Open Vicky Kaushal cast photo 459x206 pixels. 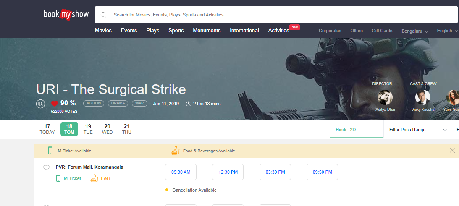pyautogui.click(x=423, y=97)
